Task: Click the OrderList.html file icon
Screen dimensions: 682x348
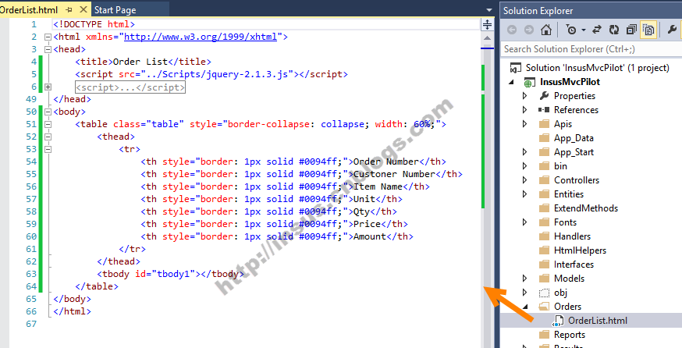Action: [558, 321]
